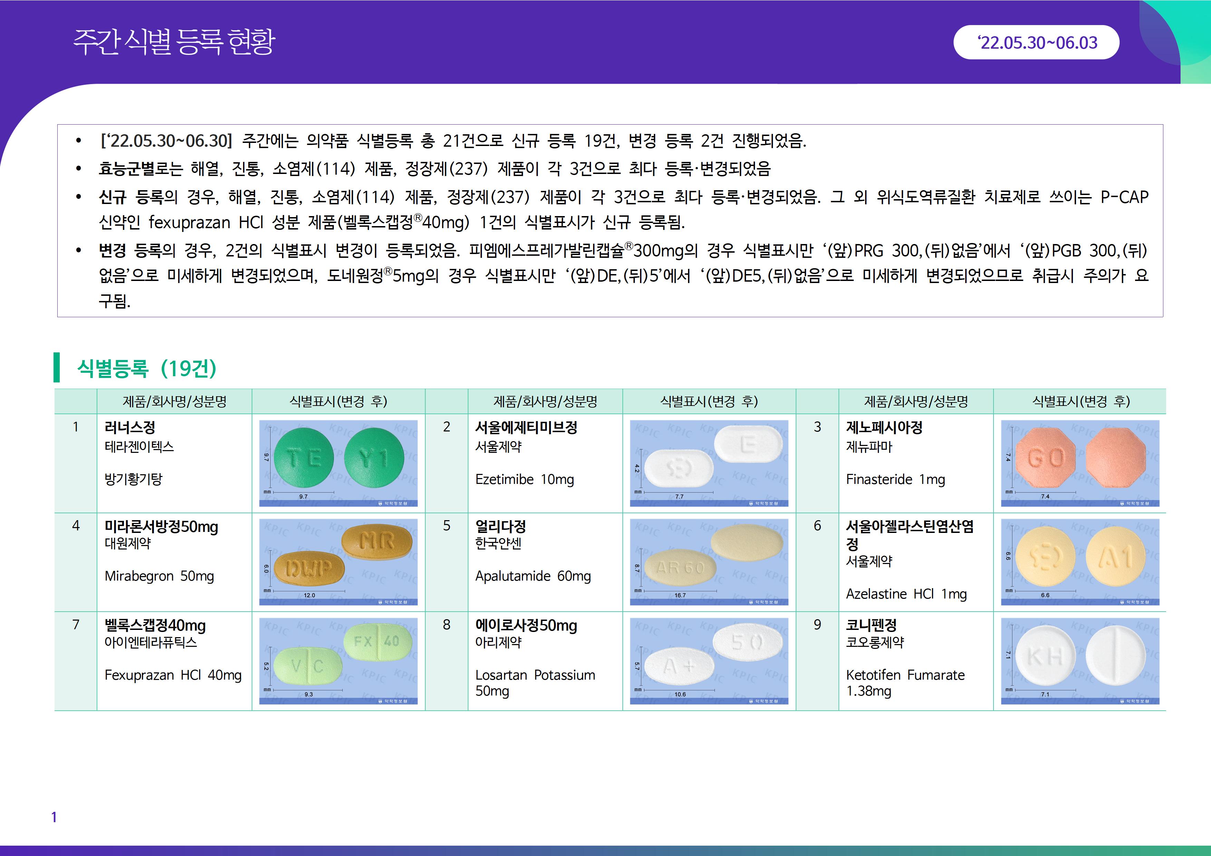Click product name 코니펜정

tap(871, 625)
